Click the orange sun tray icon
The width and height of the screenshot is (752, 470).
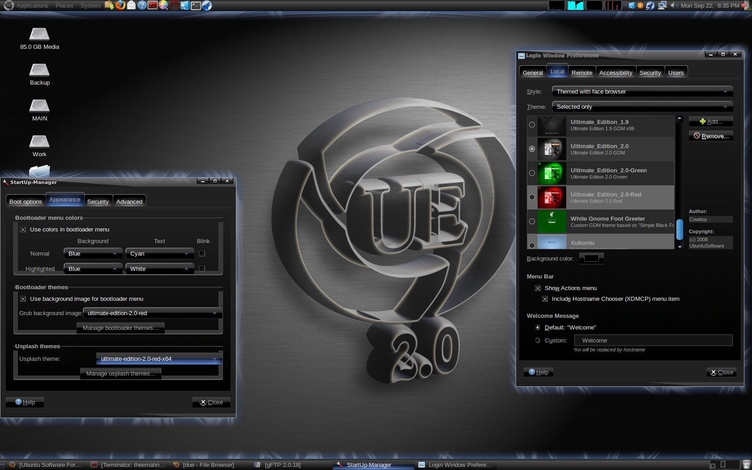pyautogui.click(x=641, y=5)
